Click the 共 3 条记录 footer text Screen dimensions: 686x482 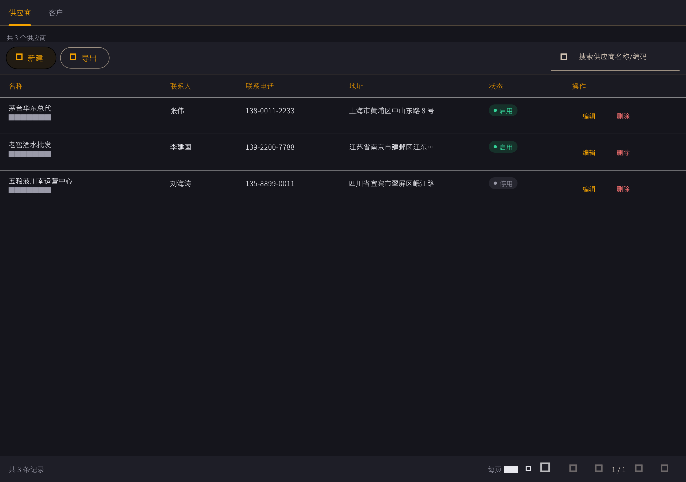point(26,469)
